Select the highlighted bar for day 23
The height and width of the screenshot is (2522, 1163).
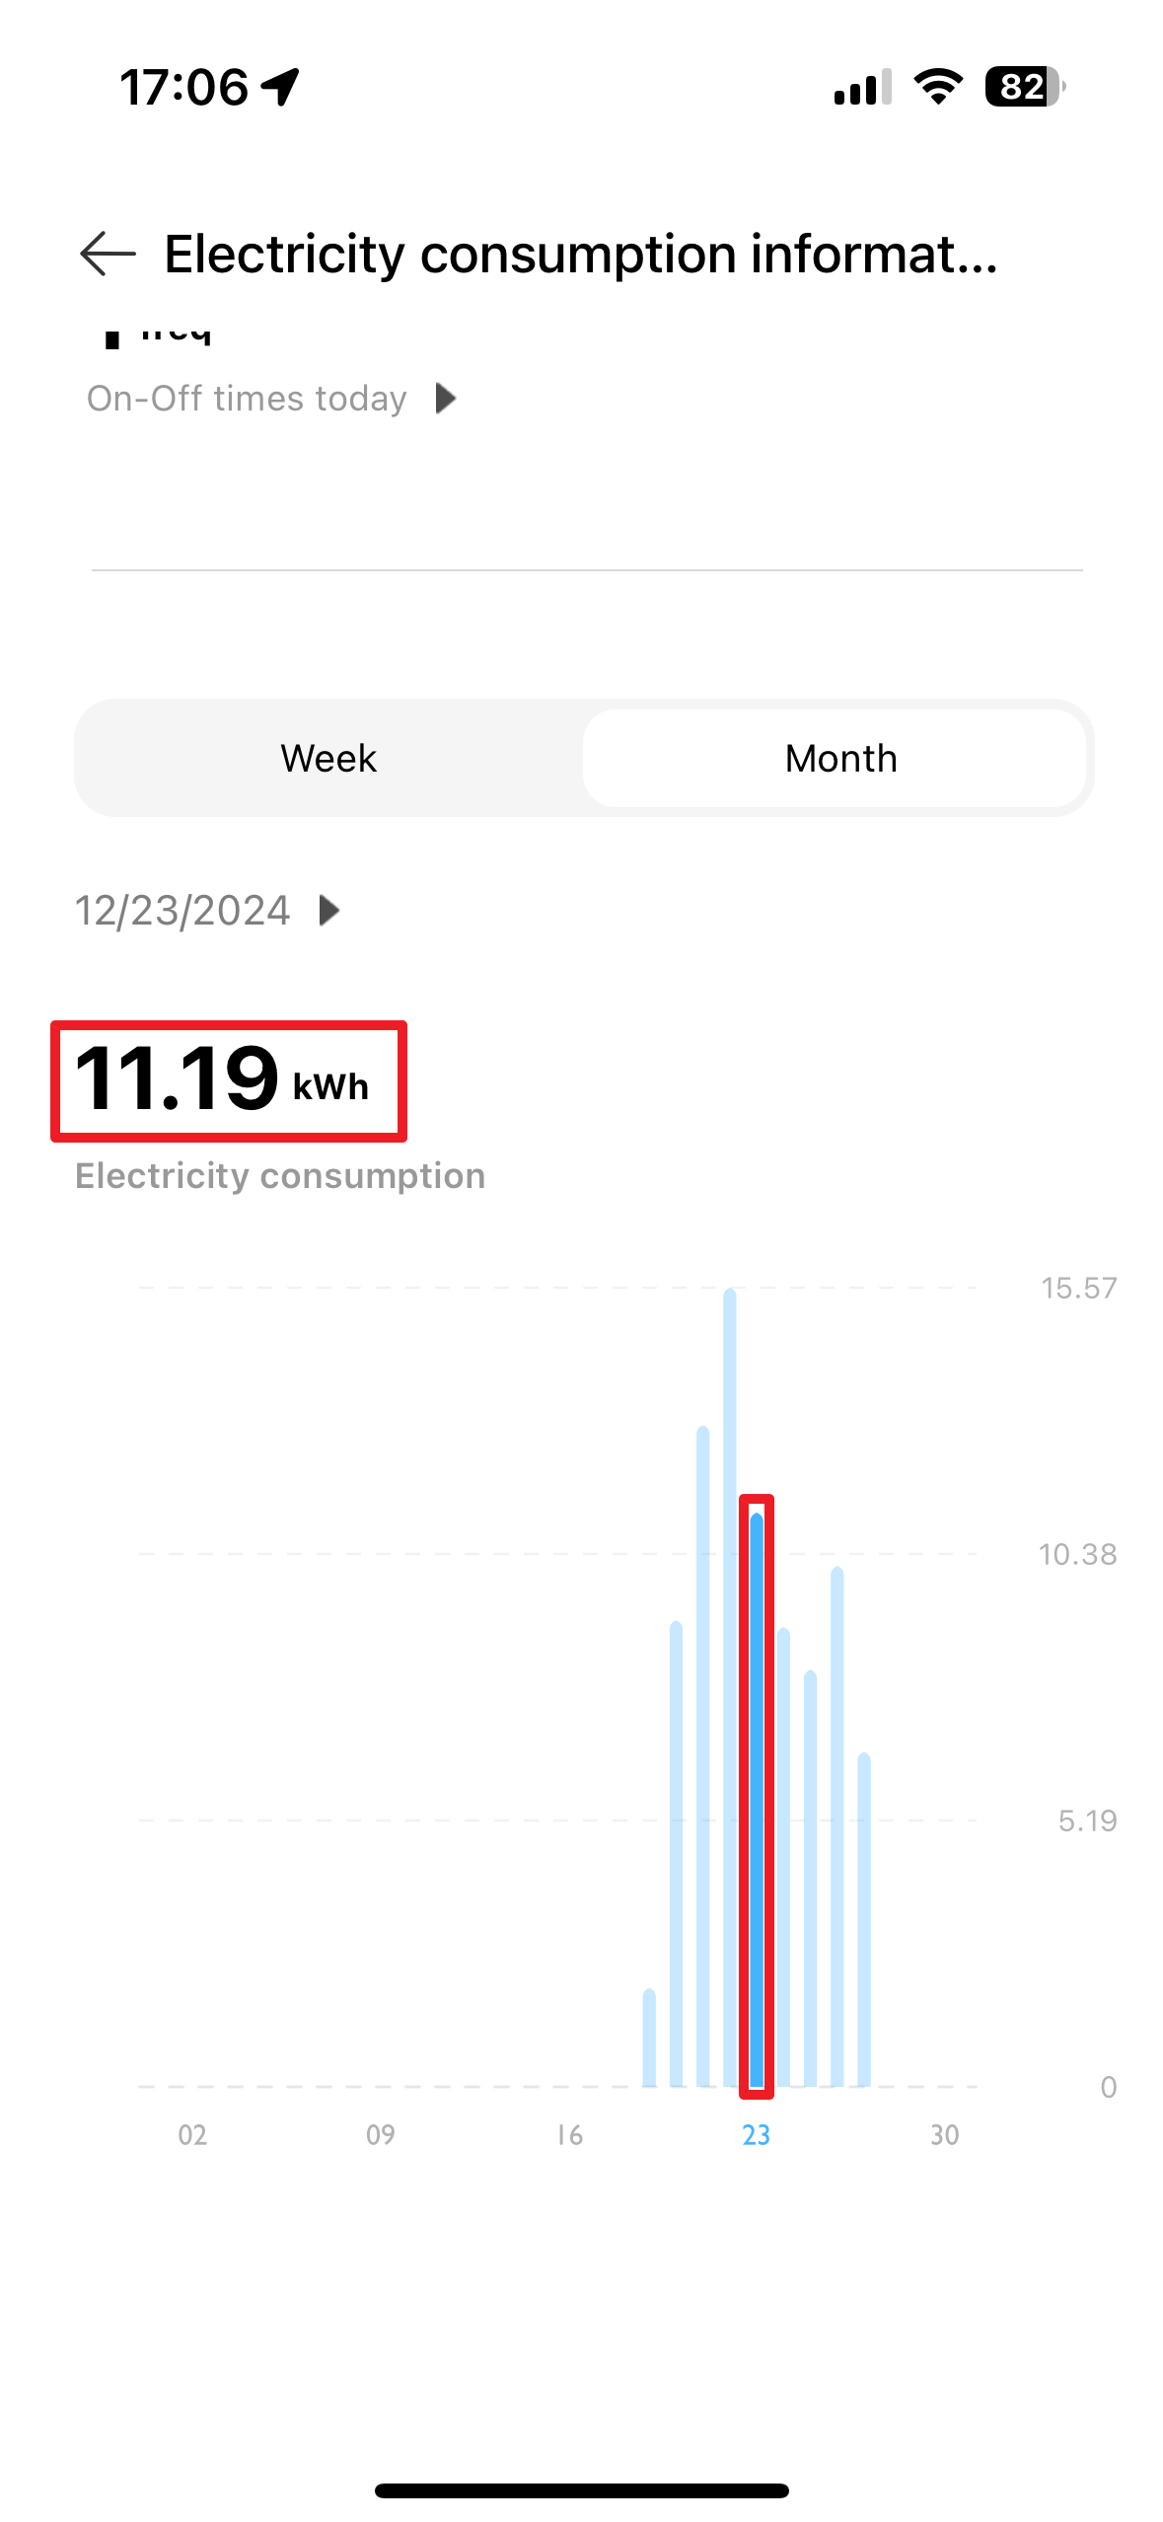point(757,1796)
